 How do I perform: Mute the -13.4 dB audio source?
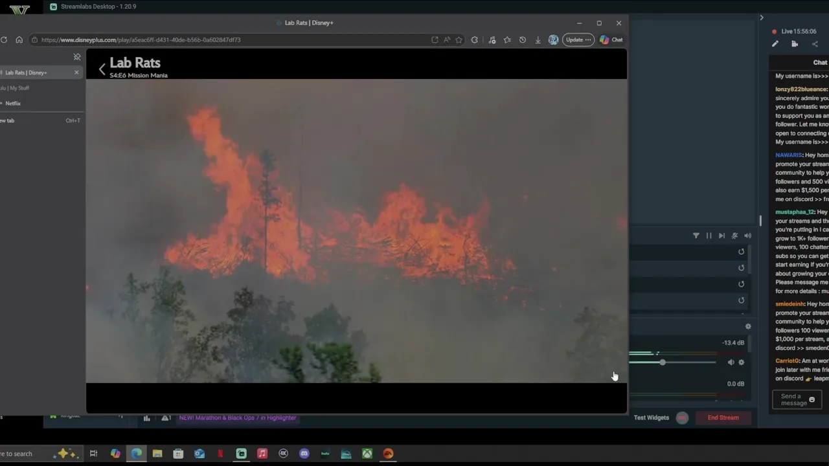tap(731, 362)
